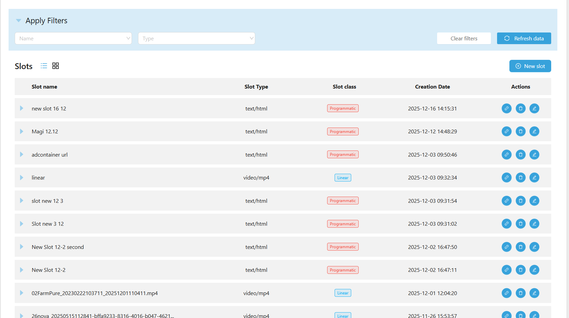The height and width of the screenshot is (318, 569).
Task: Switch to list view of slots
Action: (x=44, y=66)
